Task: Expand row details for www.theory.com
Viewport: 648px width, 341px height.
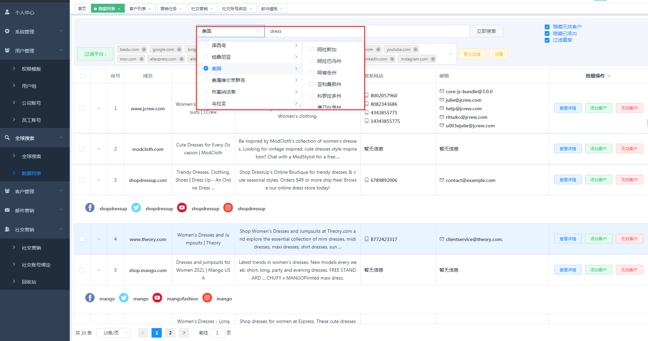Action: click(98, 239)
